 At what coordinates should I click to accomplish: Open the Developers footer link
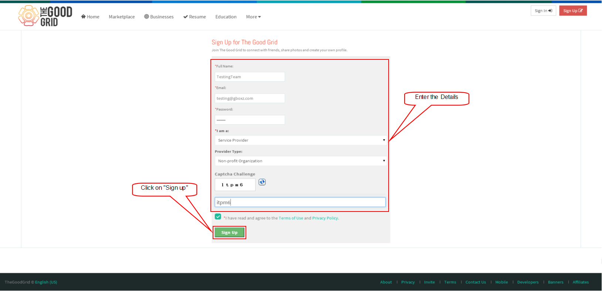click(528, 282)
